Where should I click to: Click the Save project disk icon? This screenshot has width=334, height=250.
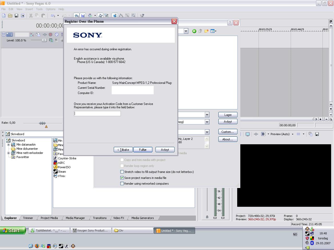pyautogui.click(x=16, y=16)
